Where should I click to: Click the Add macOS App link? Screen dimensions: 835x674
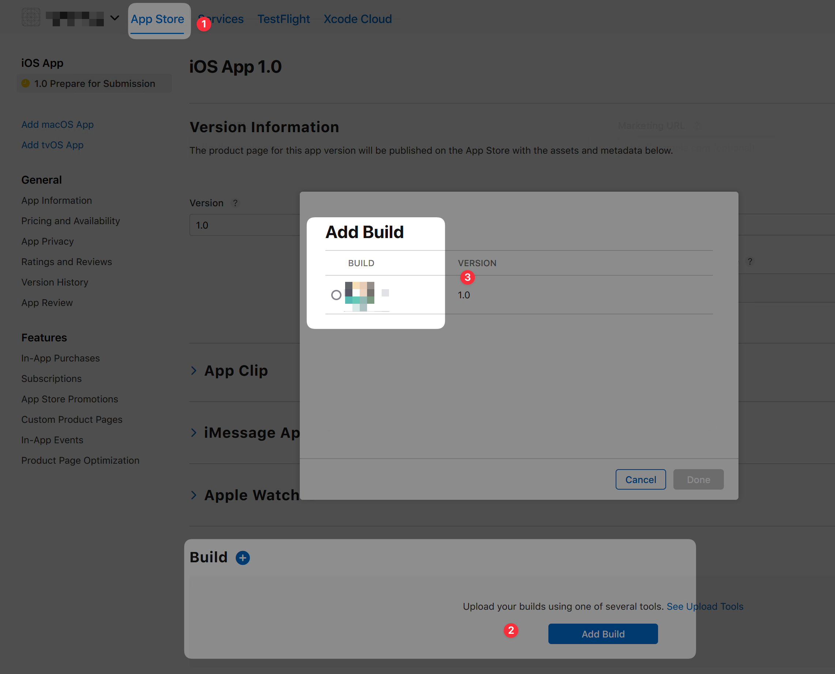[x=57, y=125]
